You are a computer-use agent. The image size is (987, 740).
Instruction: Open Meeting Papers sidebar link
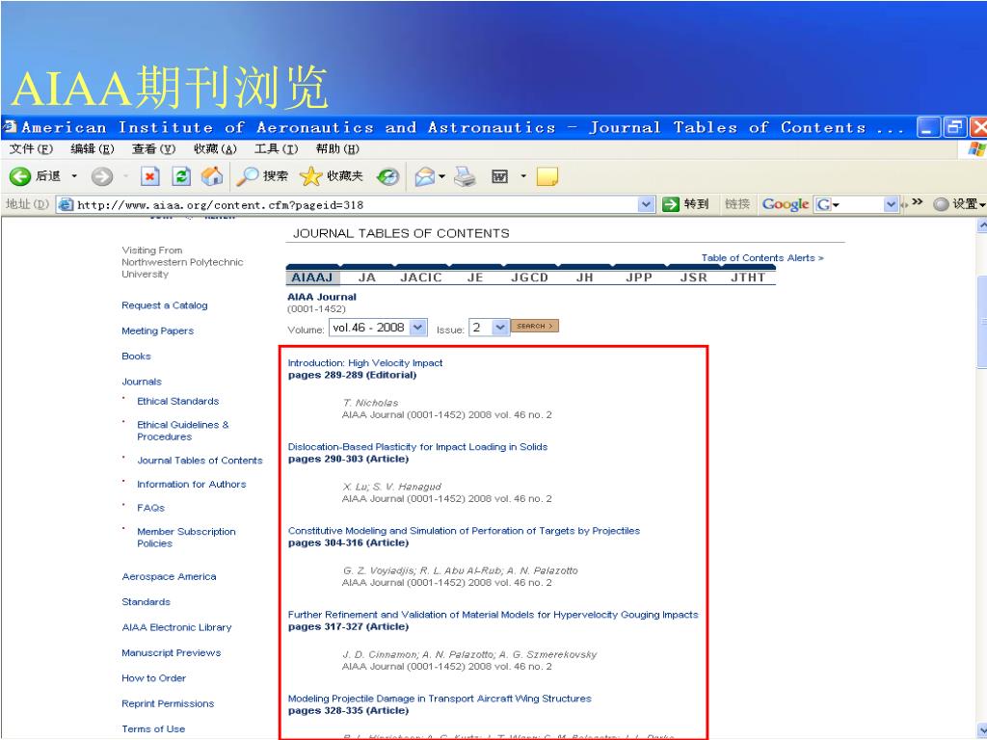(157, 331)
